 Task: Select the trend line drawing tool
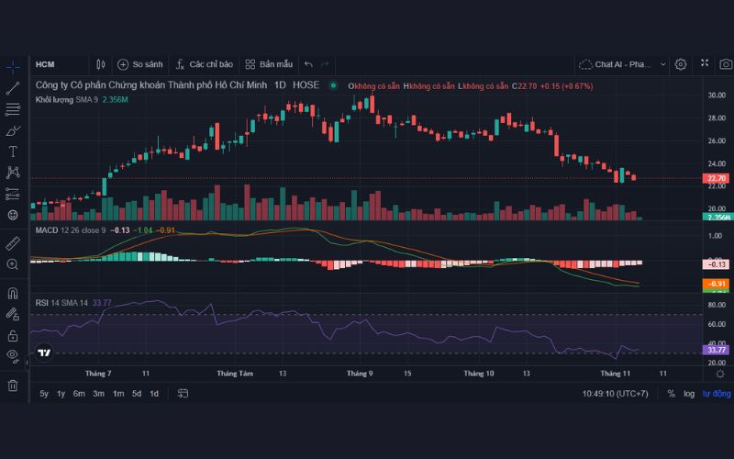coord(13,88)
